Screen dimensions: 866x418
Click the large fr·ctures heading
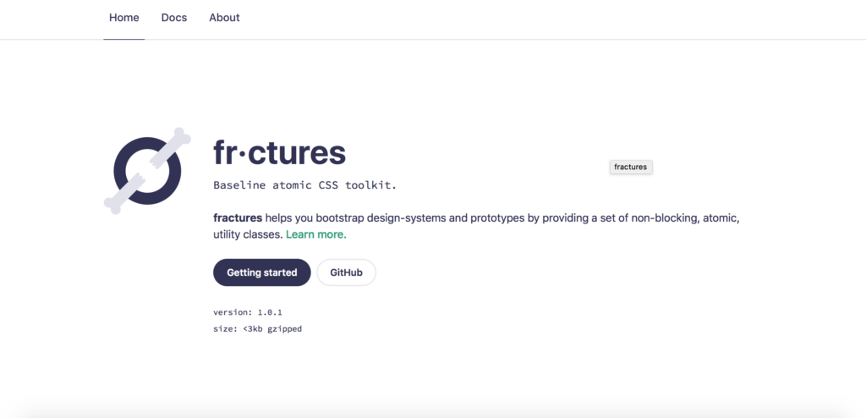pyautogui.click(x=279, y=153)
